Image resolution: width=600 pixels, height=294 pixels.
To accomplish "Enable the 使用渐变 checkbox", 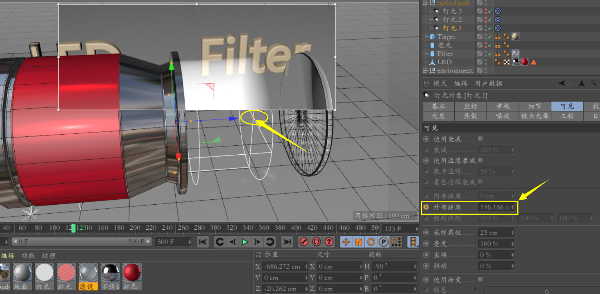I will [x=481, y=279].
